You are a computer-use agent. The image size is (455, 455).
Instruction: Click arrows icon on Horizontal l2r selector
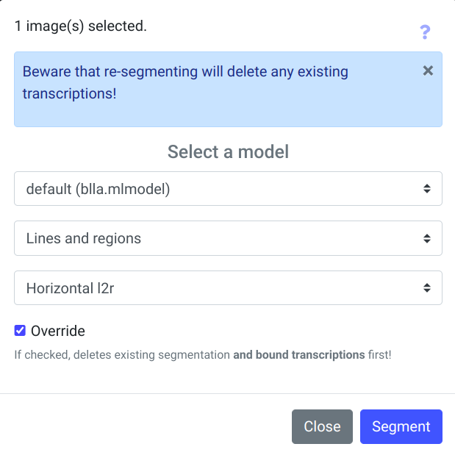pos(427,288)
